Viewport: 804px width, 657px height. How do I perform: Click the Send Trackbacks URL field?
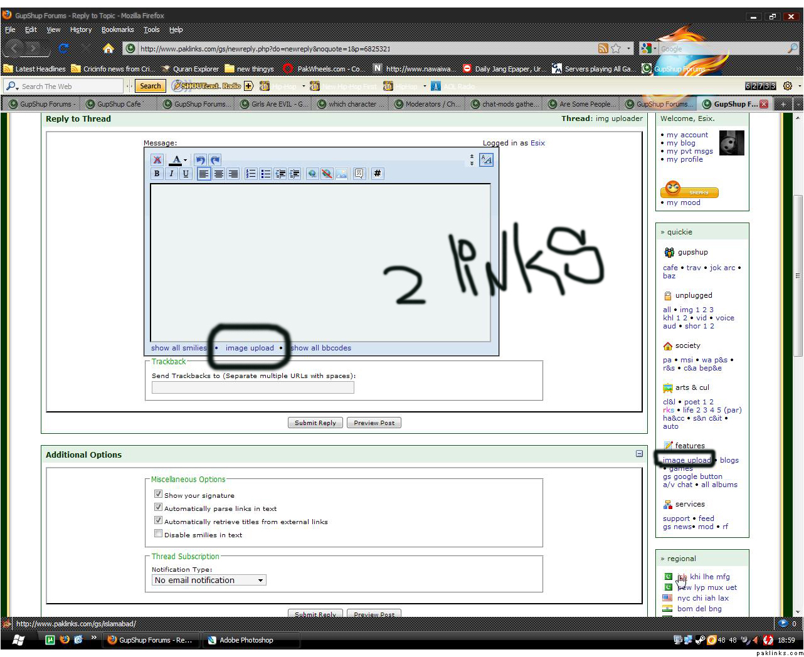253,387
